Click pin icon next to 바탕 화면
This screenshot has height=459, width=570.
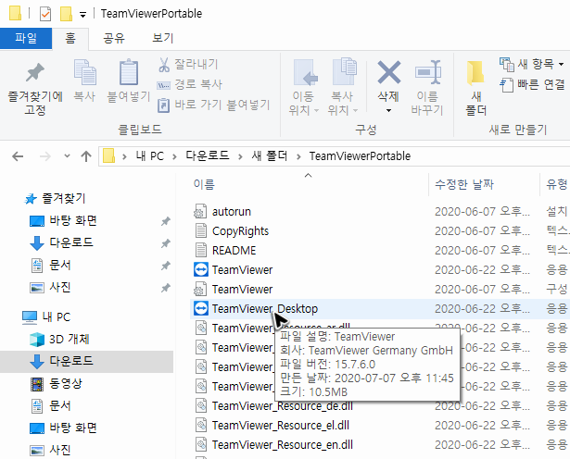pos(166,221)
